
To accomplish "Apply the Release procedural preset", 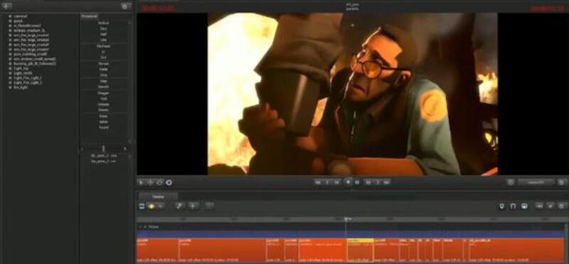I will click(103, 104).
